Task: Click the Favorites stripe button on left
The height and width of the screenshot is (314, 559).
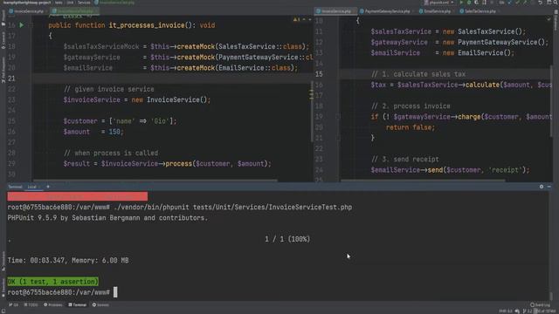Action: pyautogui.click(x=3, y=287)
